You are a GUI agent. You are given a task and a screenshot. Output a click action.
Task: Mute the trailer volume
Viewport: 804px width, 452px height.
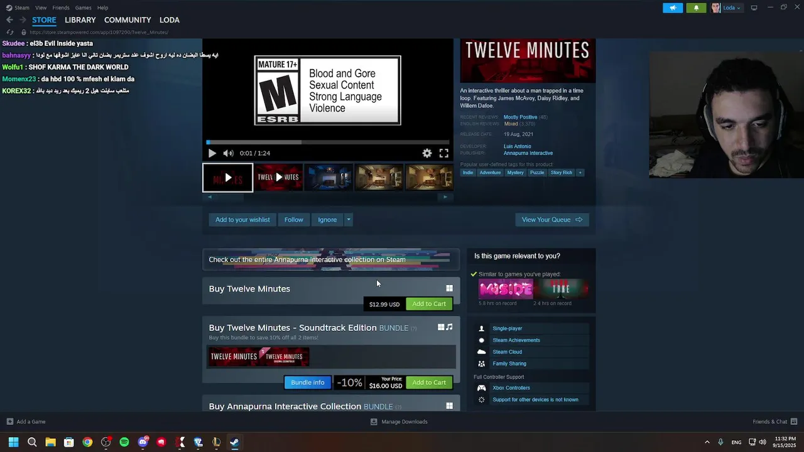coord(228,153)
